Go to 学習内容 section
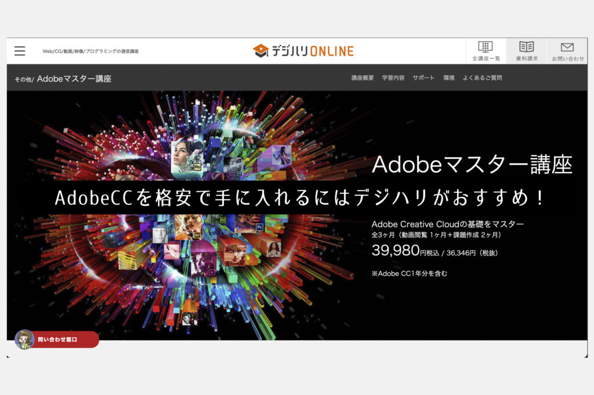 point(393,78)
